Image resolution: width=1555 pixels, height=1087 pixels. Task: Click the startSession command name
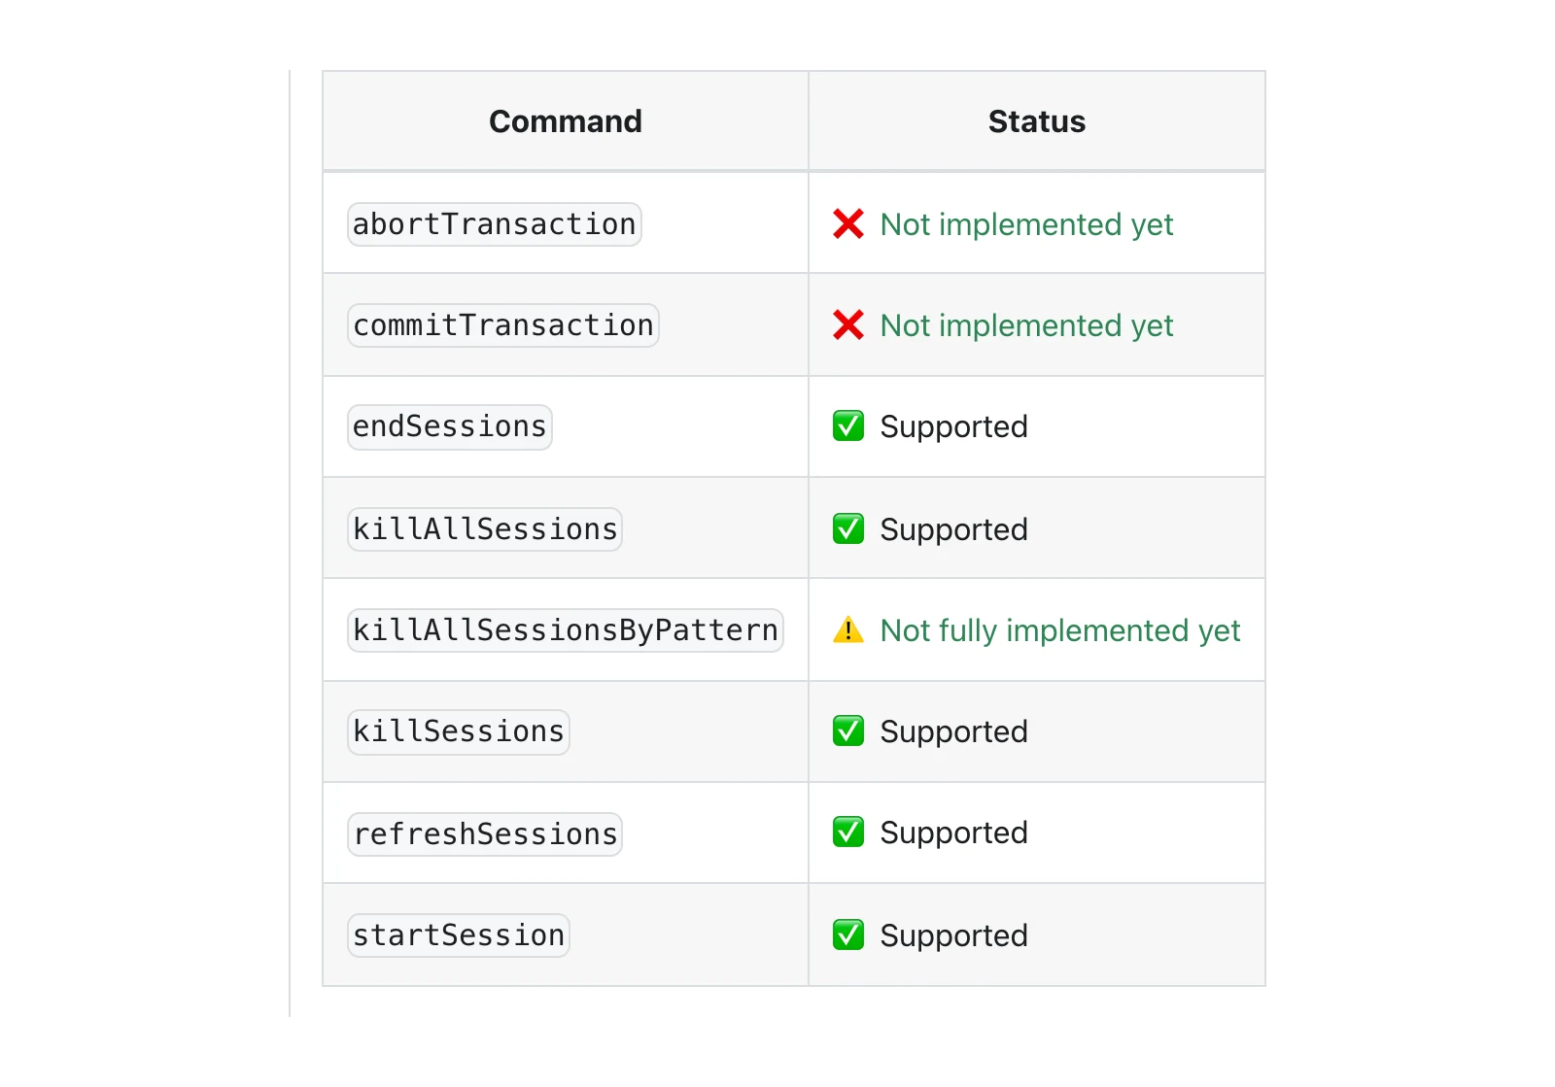pyautogui.click(x=459, y=935)
